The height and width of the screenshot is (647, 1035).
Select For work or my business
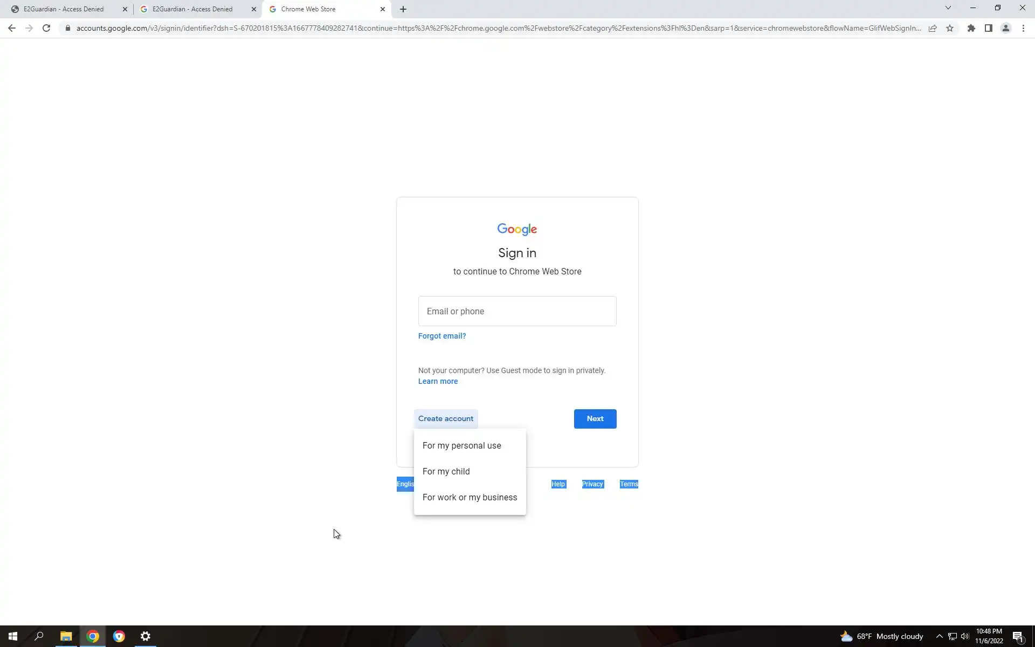click(x=469, y=497)
